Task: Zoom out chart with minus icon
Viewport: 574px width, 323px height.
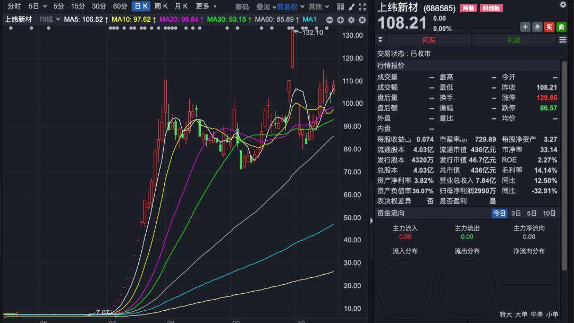Action: pos(330,20)
